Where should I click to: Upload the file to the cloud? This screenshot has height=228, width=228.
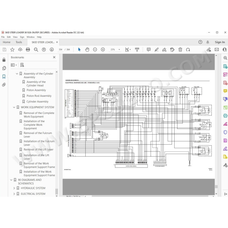(20, 50)
